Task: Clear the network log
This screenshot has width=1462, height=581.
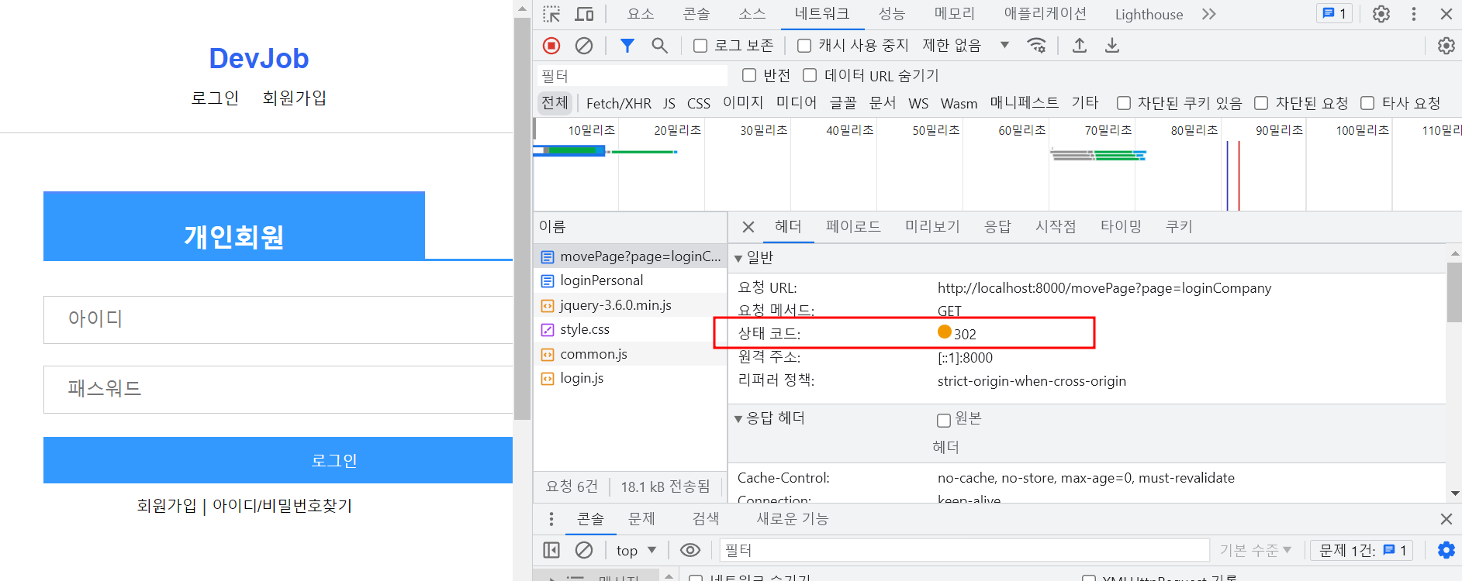Action: coord(584,46)
